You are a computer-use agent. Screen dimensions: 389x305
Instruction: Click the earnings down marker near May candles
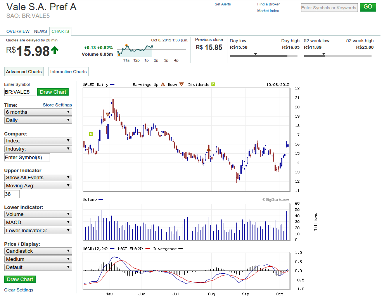point(108,114)
